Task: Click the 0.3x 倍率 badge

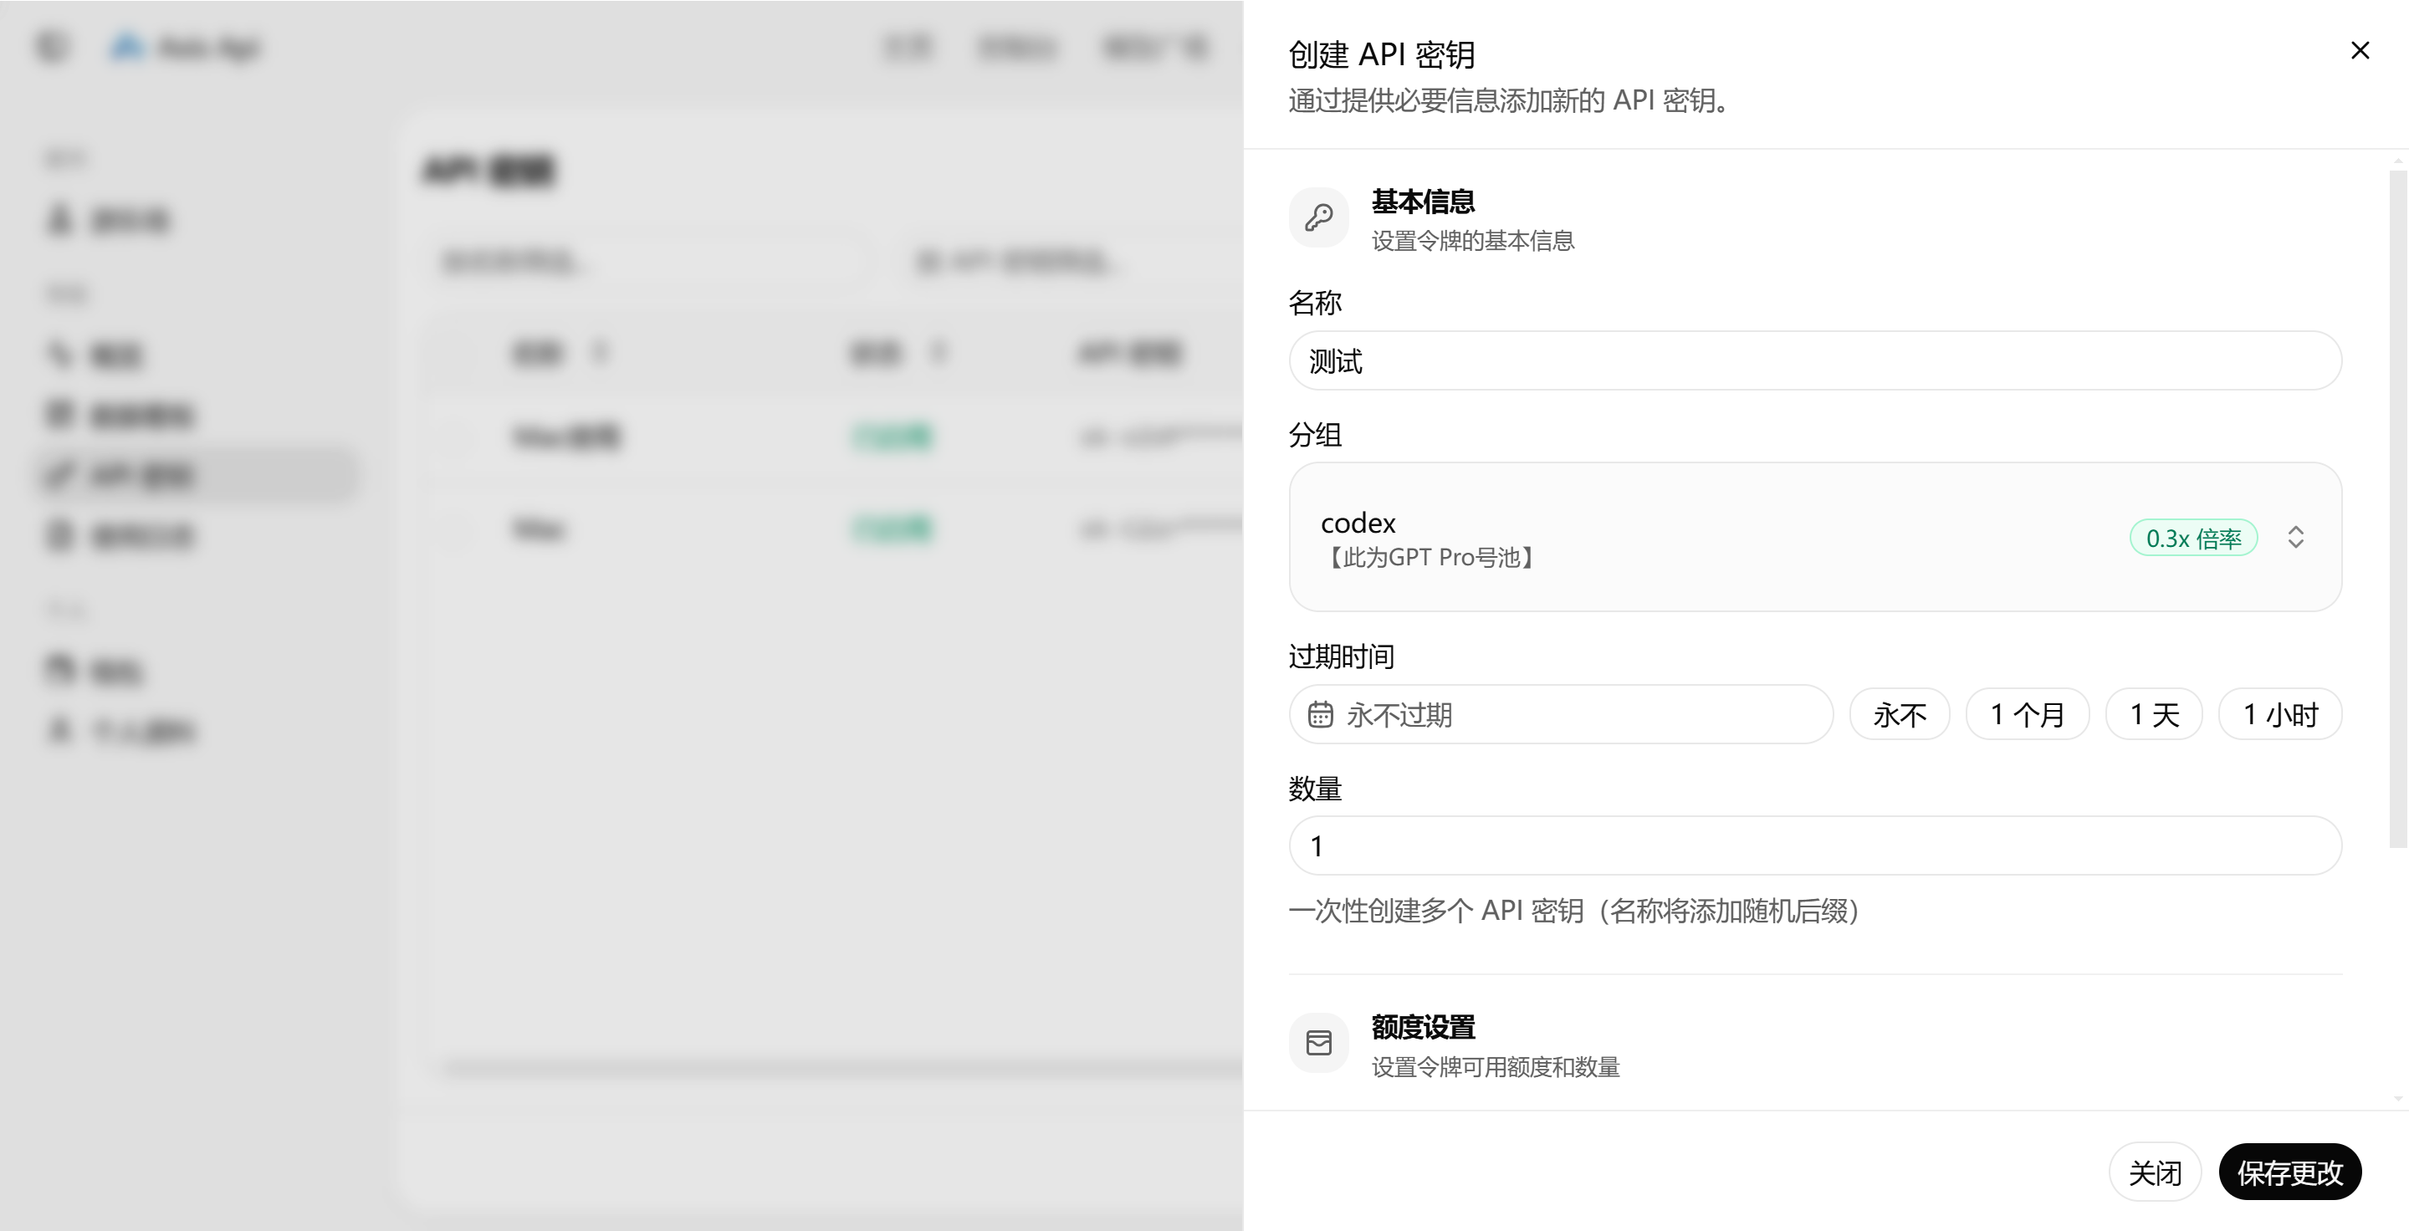Action: pyautogui.click(x=2193, y=539)
